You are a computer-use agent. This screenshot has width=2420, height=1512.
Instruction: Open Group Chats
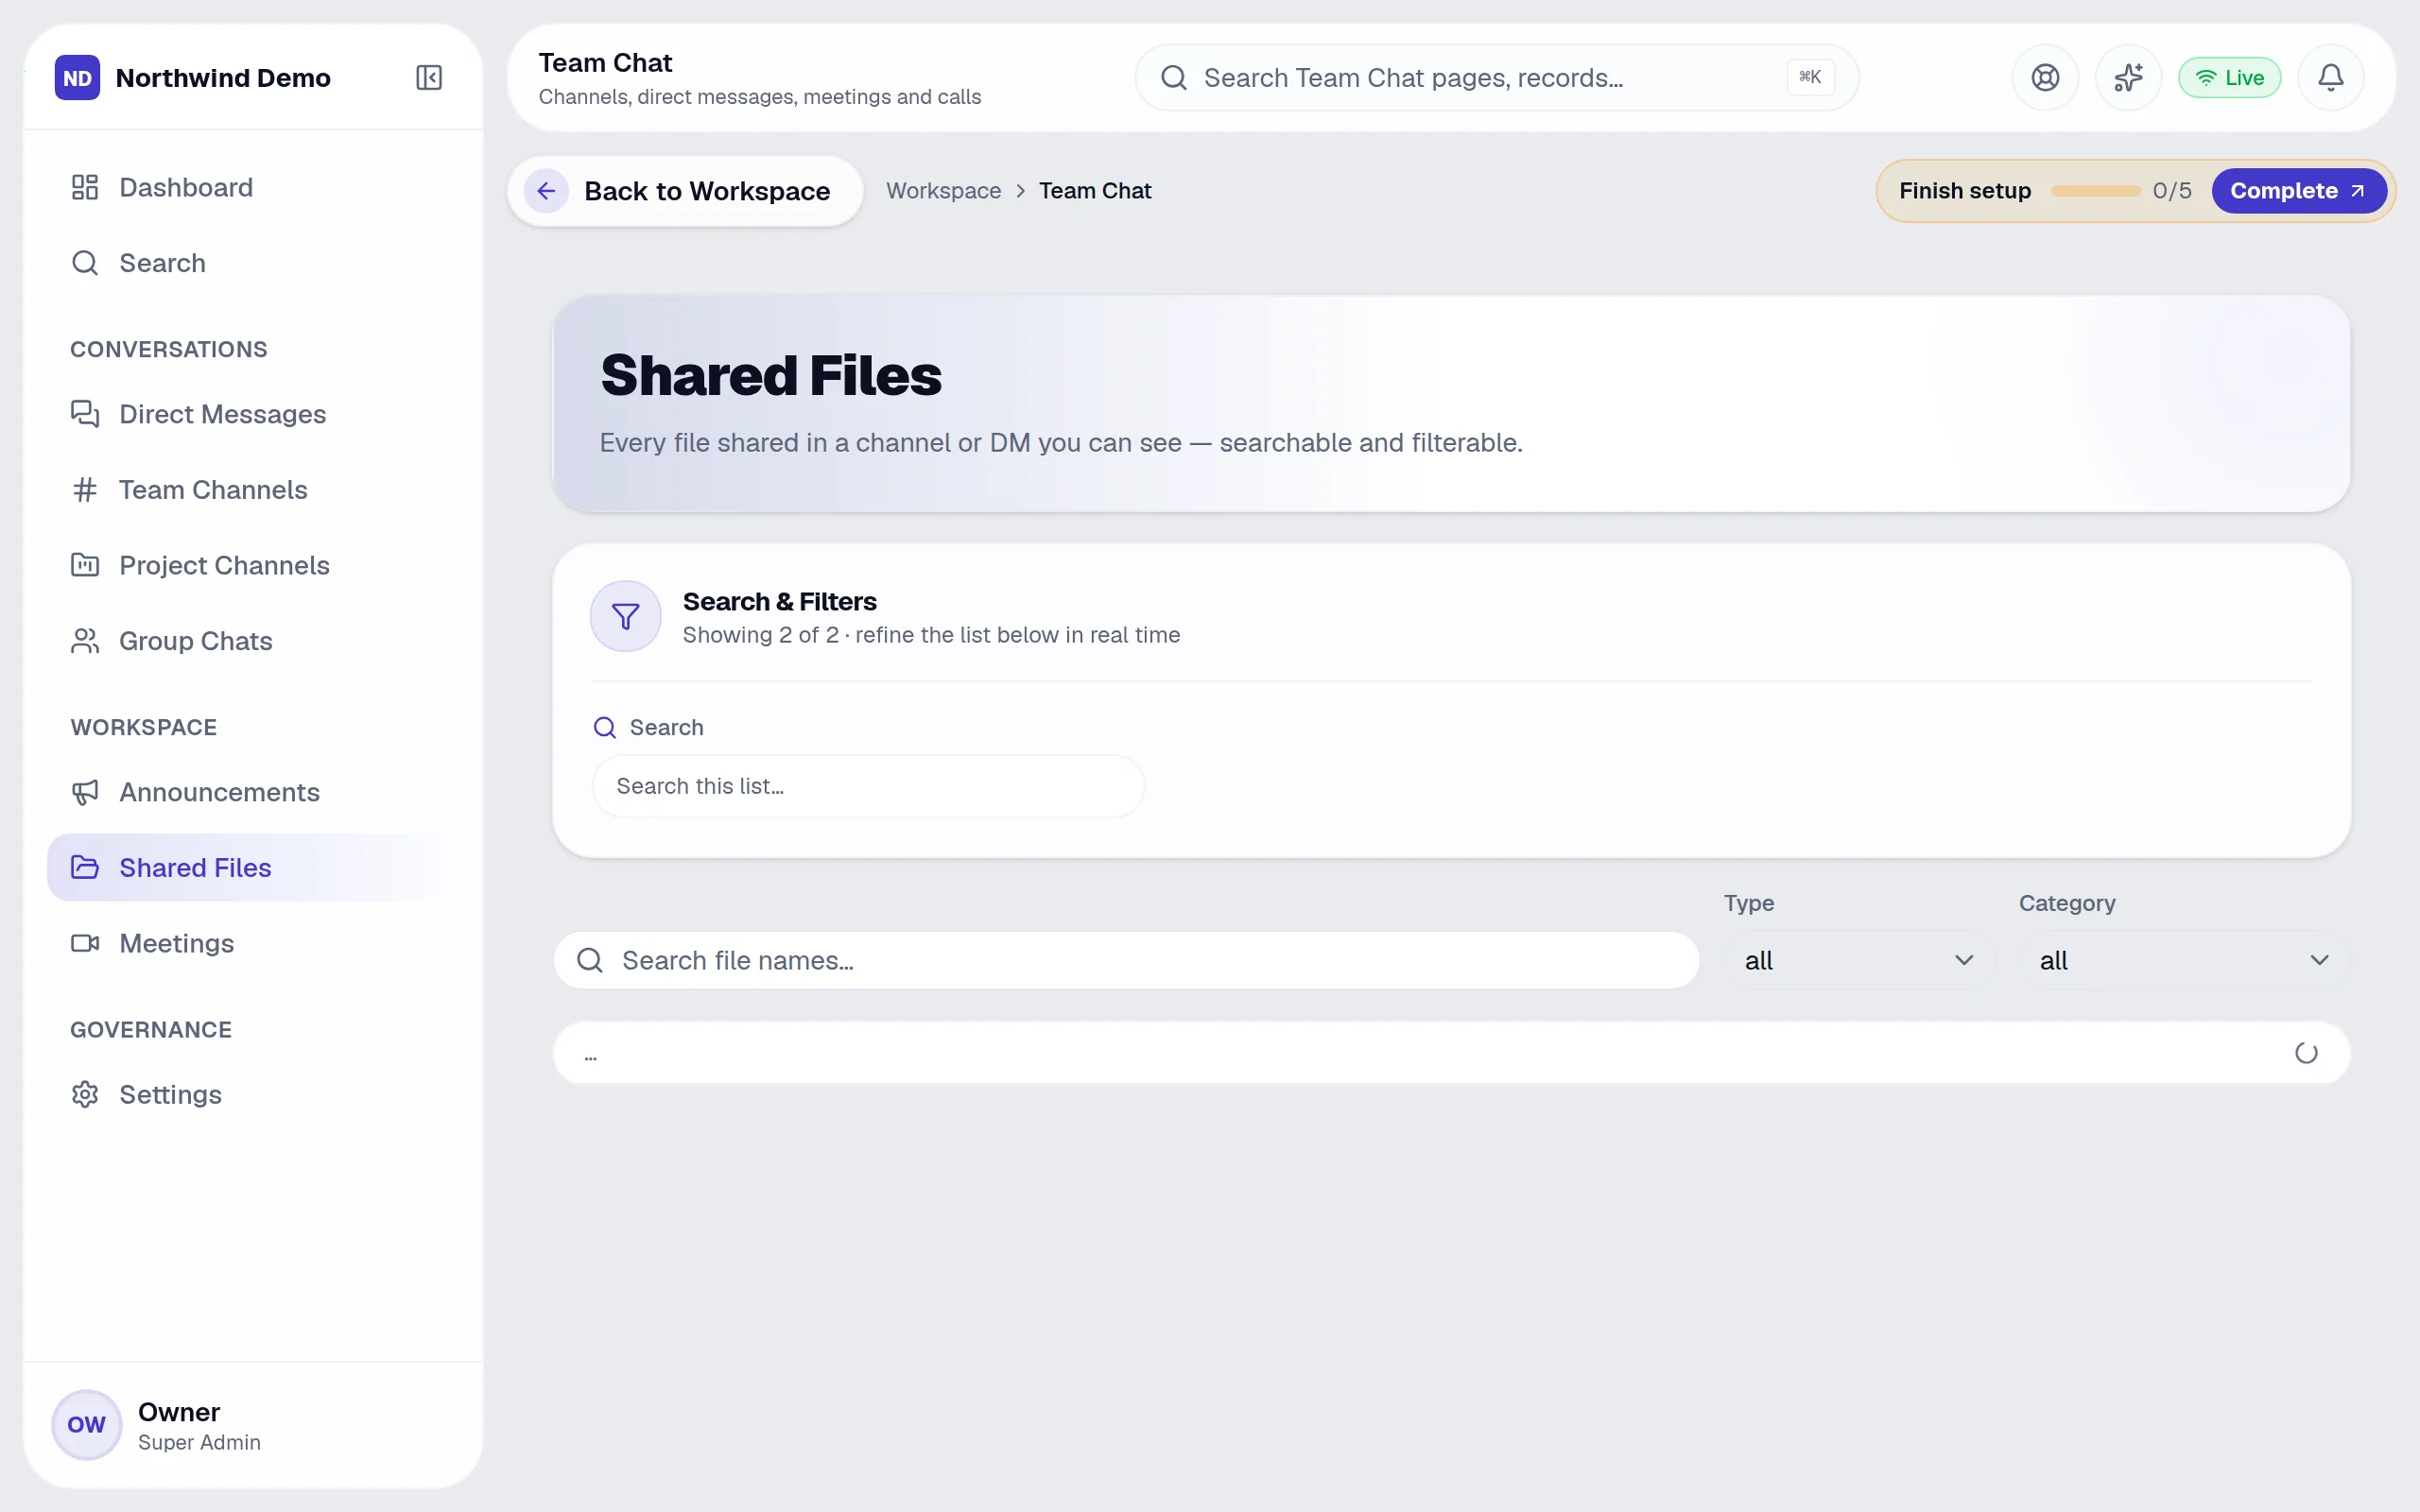pos(253,641)
